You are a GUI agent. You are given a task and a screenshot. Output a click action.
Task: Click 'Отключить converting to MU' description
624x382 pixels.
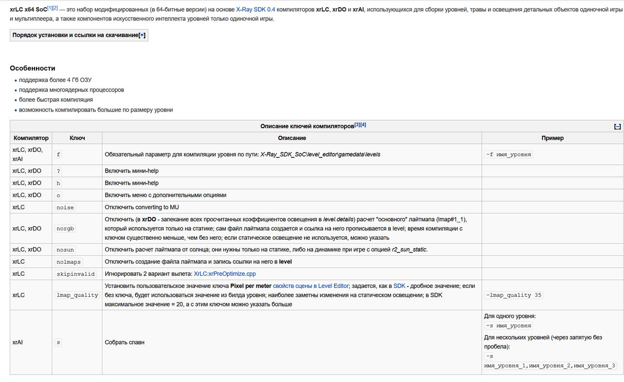(142, 208)
